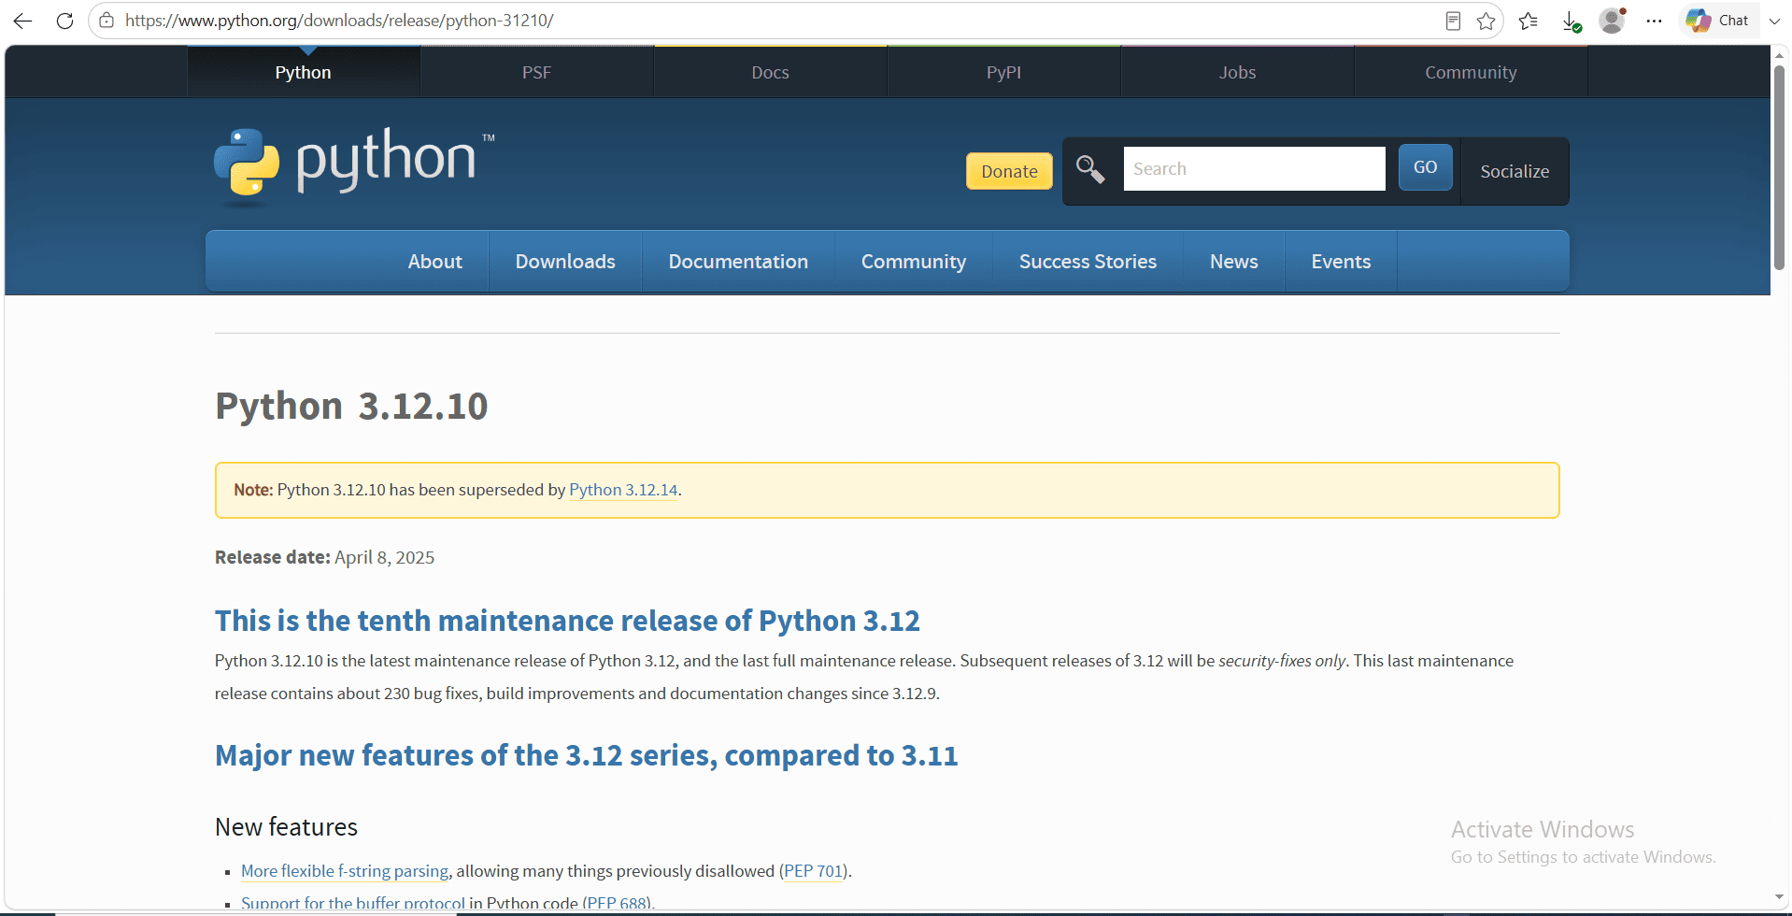Select the PSF top tab
Screen dimensions: 1792x916
coord(536,72)
